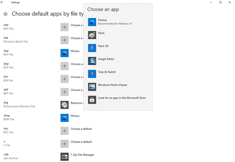Click 7-Zip File Manager label for .cab

(82, 155)
